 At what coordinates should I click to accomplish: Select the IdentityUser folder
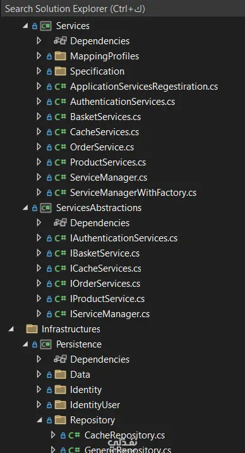95,405
